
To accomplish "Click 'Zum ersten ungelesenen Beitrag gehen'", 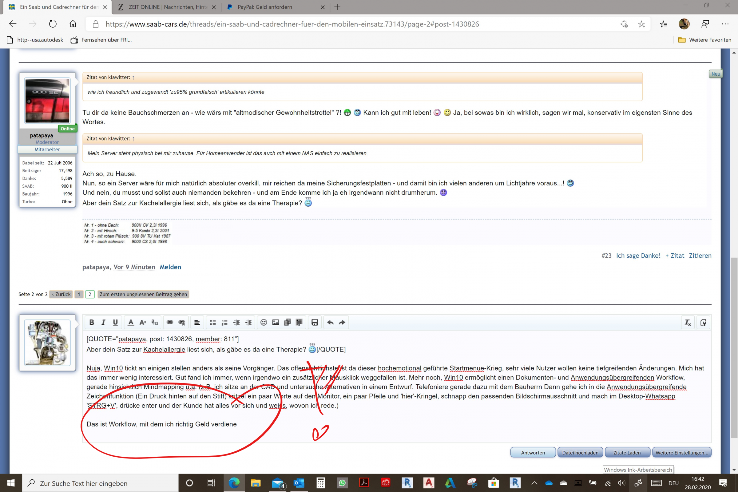I will 143,294.
